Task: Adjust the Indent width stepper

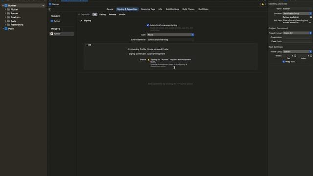Action: [311, 56]
